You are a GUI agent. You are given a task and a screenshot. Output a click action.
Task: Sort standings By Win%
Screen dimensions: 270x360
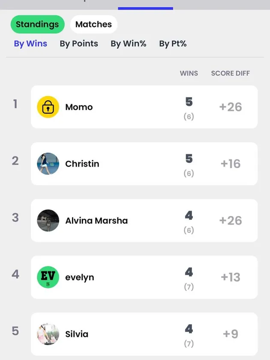[129, 44]
